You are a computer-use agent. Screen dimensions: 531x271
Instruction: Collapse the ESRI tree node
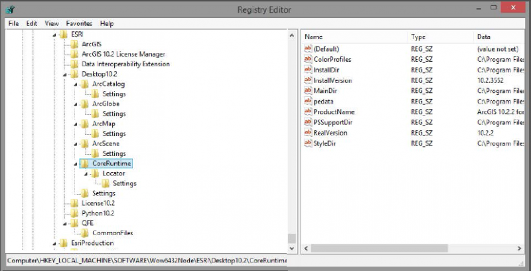(x=53, y=34)
